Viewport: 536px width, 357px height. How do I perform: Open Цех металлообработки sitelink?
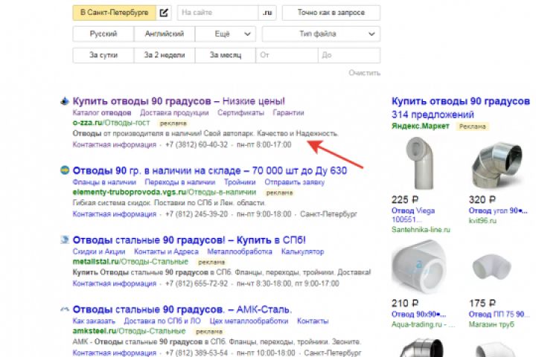pyautogui.click(x=249, y=321)
